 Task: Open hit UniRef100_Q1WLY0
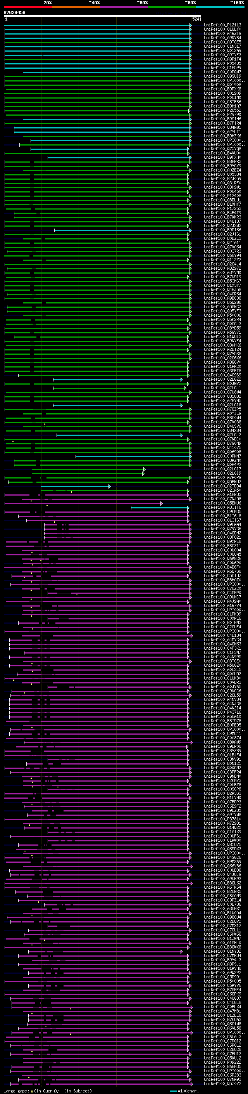(x=222, y=29)
